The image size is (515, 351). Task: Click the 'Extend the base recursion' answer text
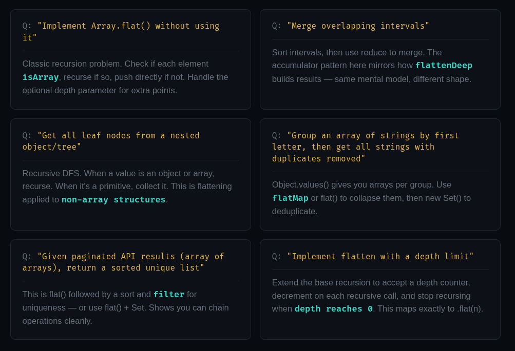(x=377, y=296)
